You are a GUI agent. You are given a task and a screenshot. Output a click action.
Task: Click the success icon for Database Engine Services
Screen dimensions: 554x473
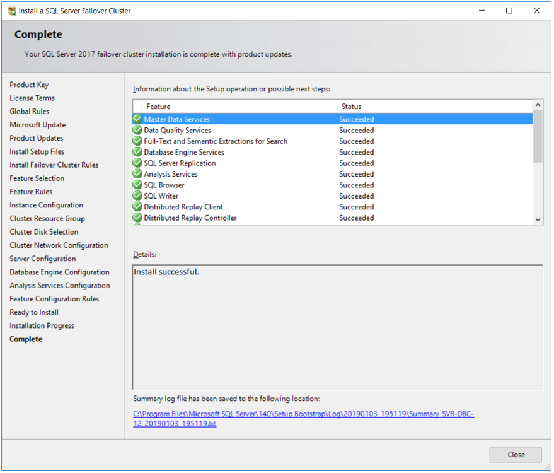point(137,152)
